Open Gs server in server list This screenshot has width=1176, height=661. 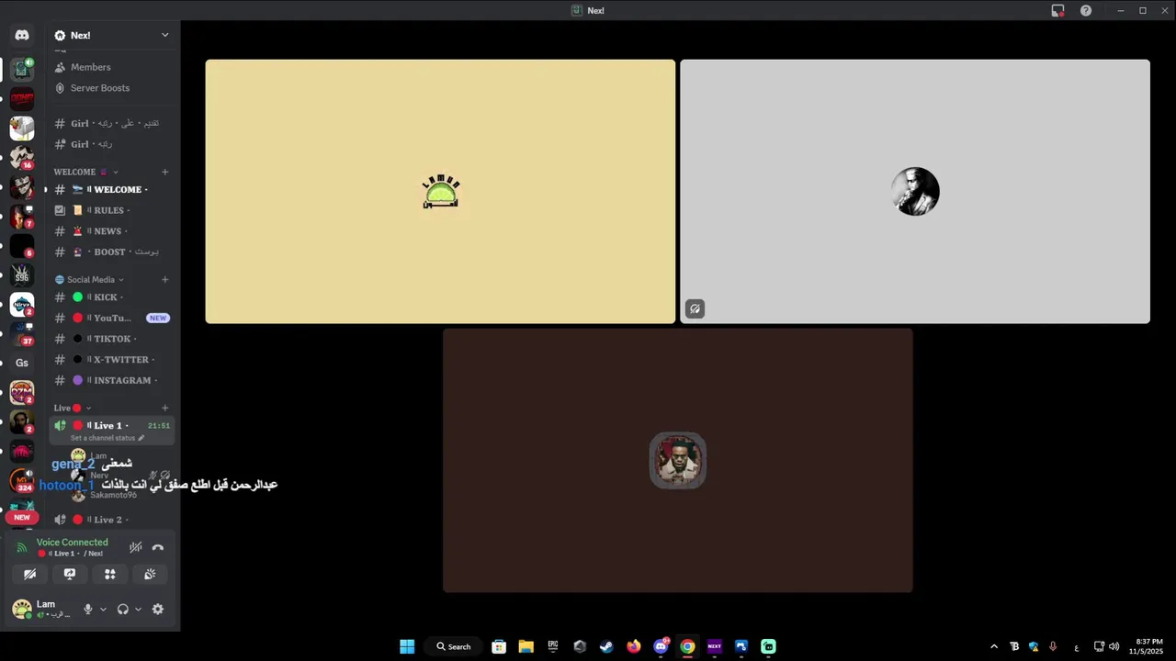tap(22, 363)
